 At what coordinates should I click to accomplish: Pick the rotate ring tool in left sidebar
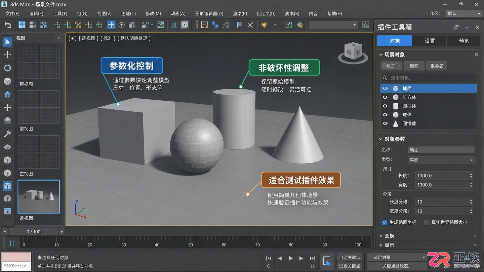(7, 68)
